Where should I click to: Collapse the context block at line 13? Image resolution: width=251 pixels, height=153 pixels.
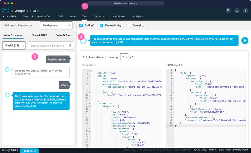89,103
